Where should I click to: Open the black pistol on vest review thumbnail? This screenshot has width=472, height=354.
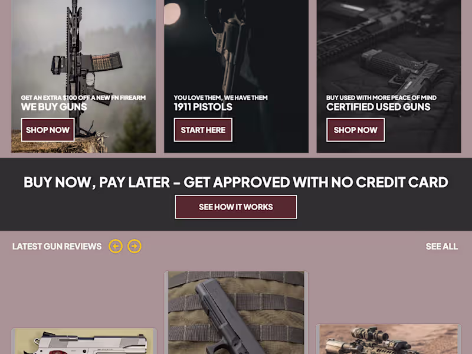coord(236,313)
